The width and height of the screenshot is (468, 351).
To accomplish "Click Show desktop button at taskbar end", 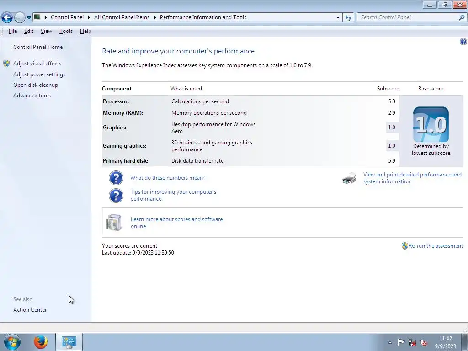I will point(464,342).
